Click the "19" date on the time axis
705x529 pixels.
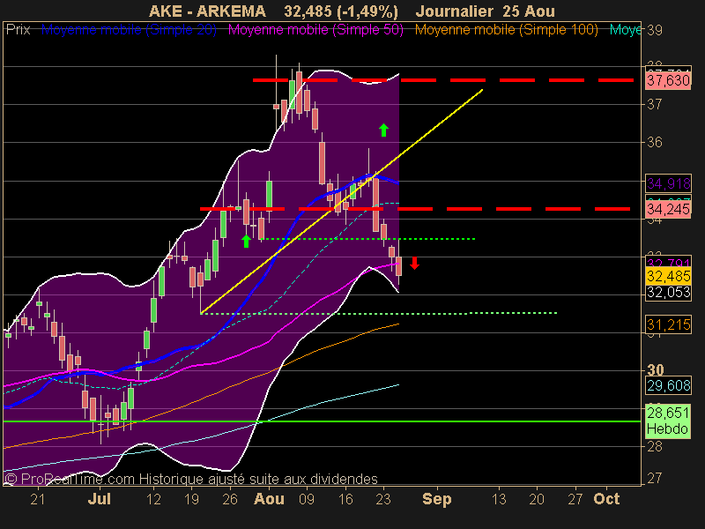click(191, 499)
